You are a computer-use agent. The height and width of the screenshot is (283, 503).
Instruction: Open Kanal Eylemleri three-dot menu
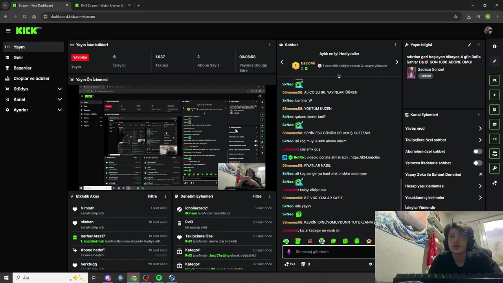[x=479, y=115]
